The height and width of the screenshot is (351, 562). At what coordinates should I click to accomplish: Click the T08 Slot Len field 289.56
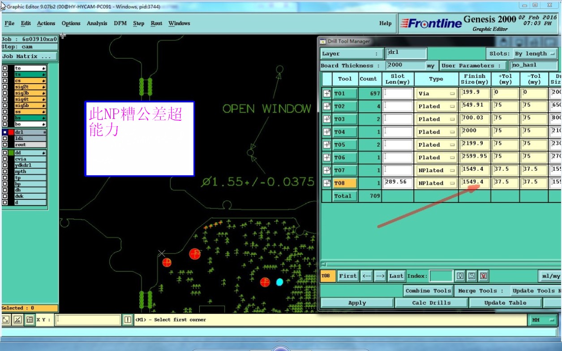coord(398,183)
